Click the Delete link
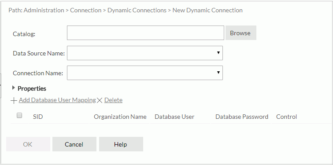Image resolution: width=333 pixels, height=165 pixels. 113,100
